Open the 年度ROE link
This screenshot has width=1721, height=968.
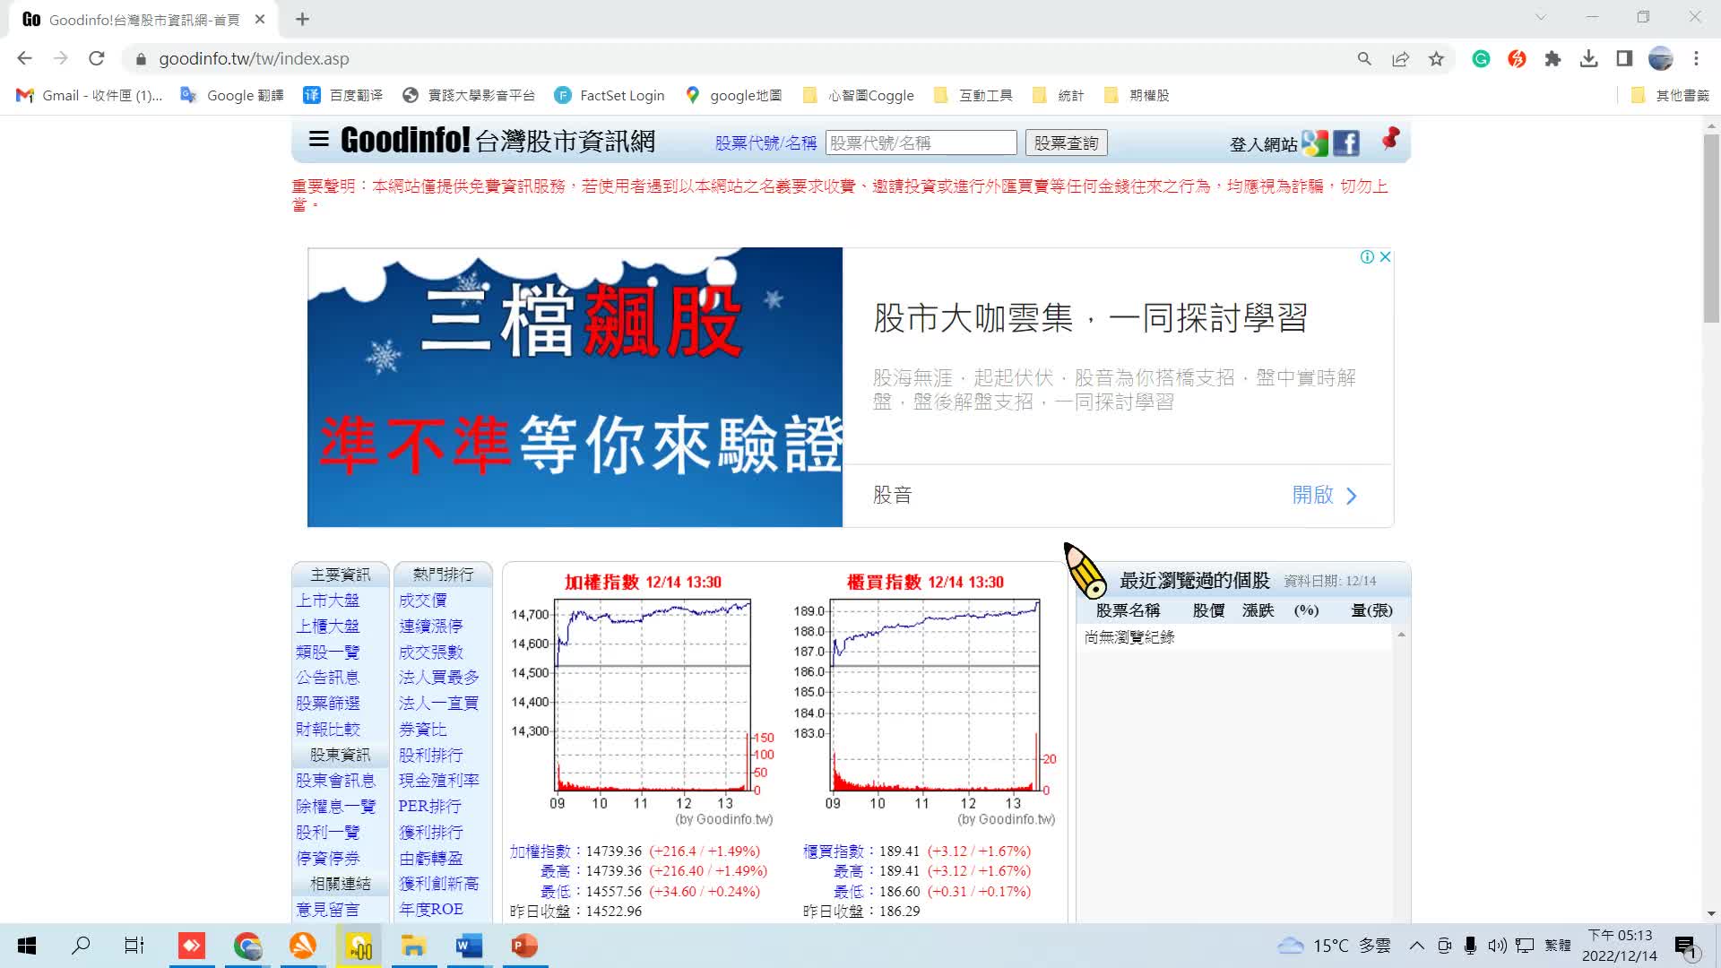pyautogui.click(x=431, y=909)
